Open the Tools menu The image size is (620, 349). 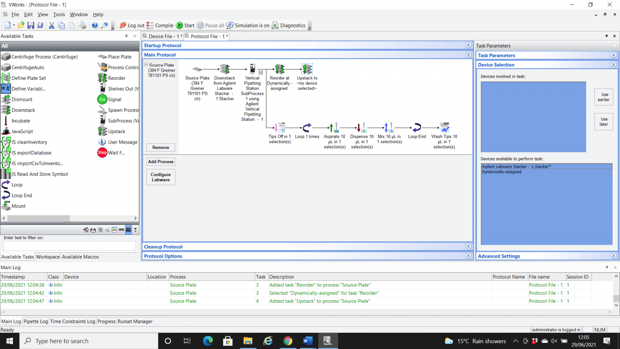(59, 14)
